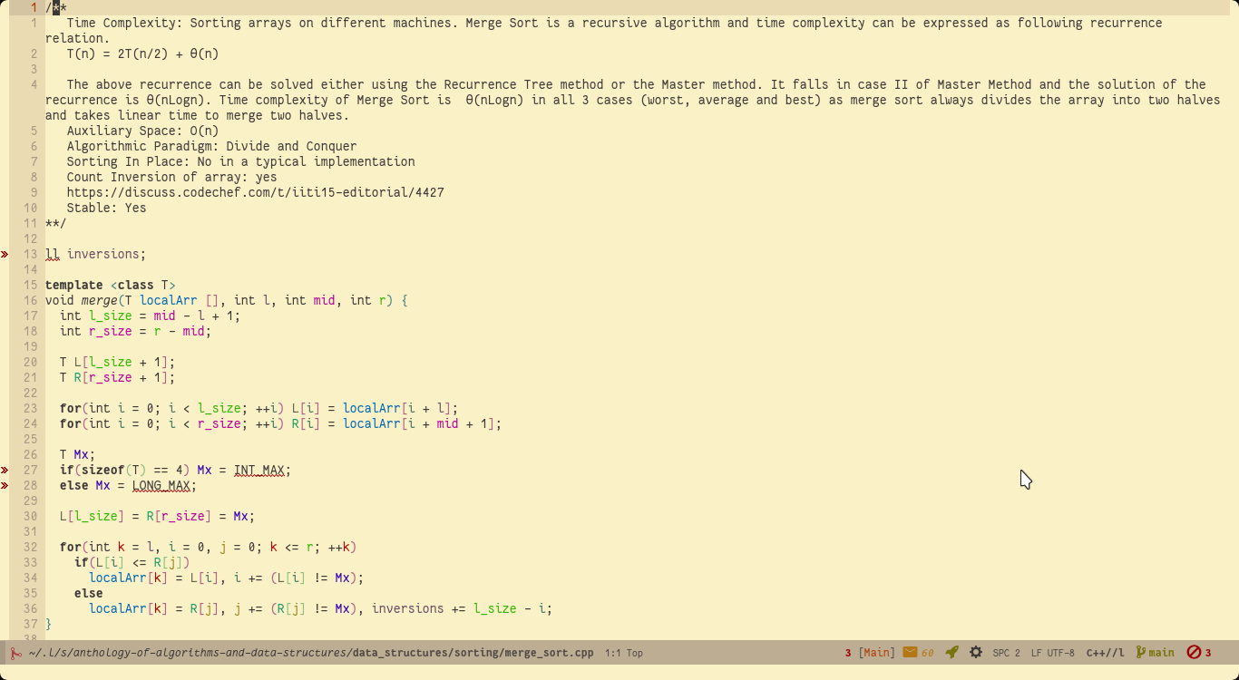Open the main branch version control menu
The width and height of the screenshot is (1239, 680).
pyautogui.click(x=1161, y=653)
